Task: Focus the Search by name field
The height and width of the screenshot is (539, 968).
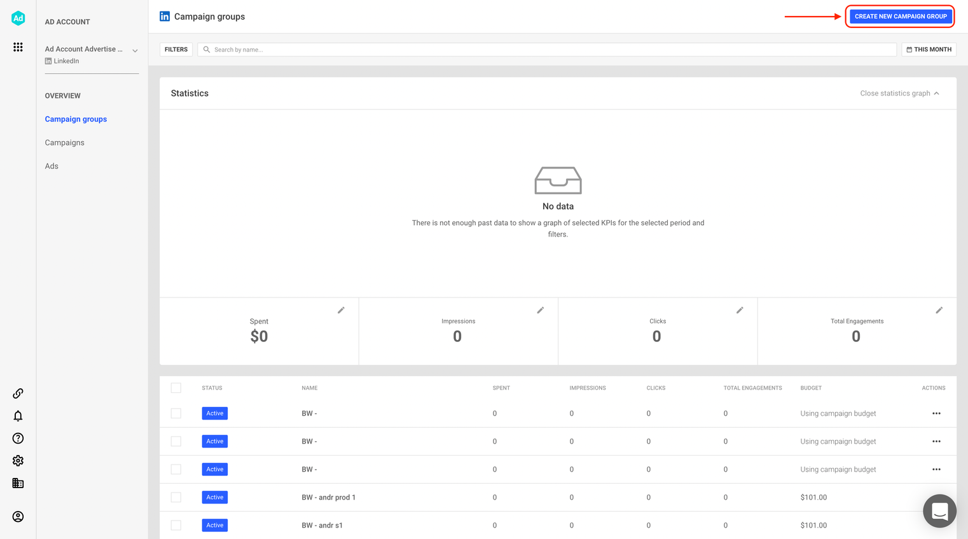Action: click(547, 50)
